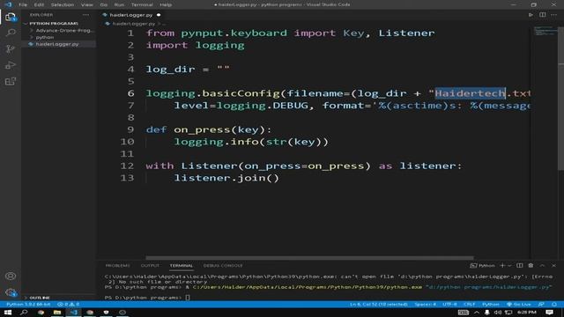The height and width of the screenshot is (317, 564).
Task: Split the terminal panel
Action: pos(519,265)
